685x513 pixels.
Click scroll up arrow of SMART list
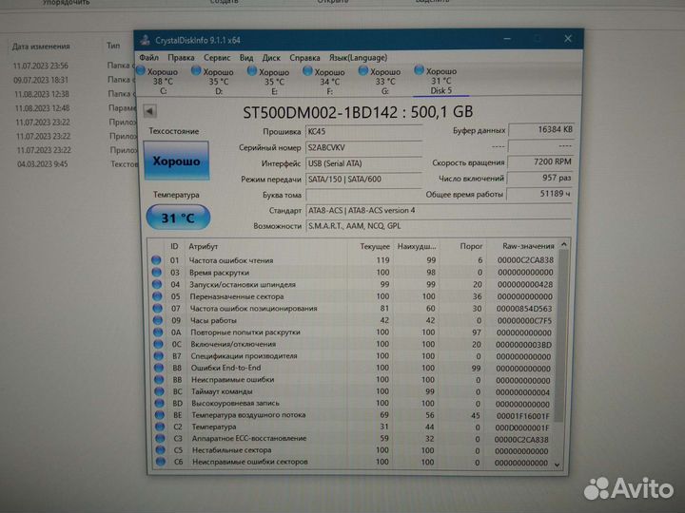point(563,245)
